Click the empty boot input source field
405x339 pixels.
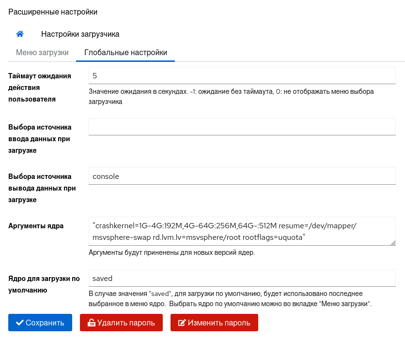pyautogui.click(x=242, y=127)
